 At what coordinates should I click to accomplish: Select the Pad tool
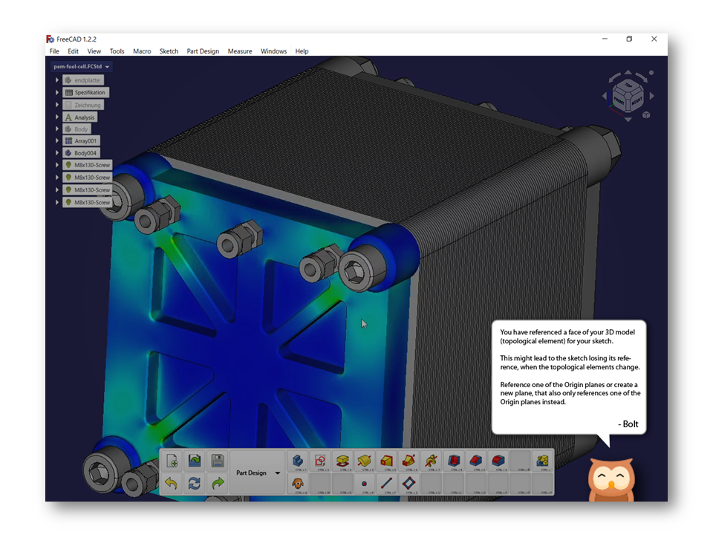342,462
